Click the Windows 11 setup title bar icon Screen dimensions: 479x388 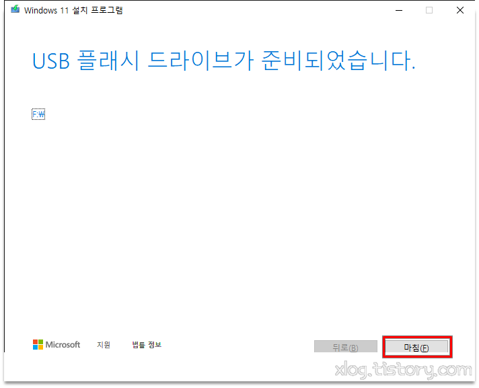click(15, 9)
